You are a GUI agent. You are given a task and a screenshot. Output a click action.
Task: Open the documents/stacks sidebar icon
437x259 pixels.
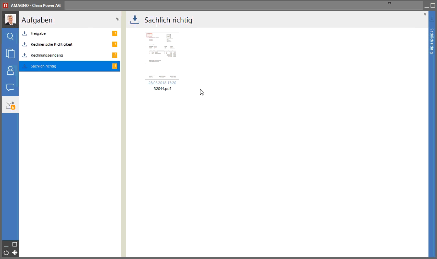[x=10, y=54]
